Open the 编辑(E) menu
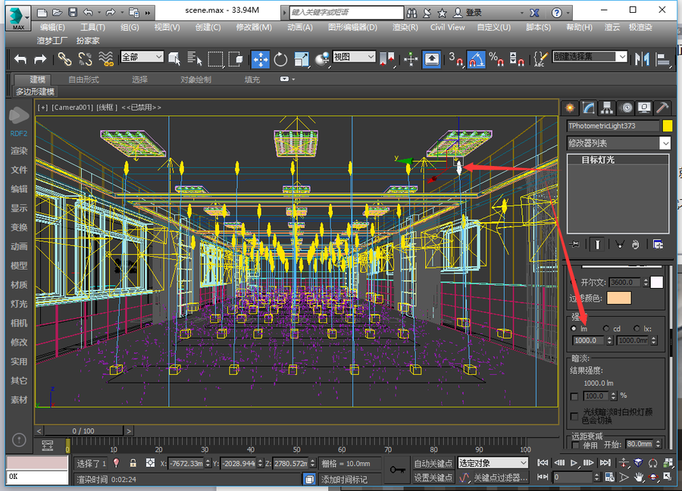The image size is (682, 491). [52, 27]
